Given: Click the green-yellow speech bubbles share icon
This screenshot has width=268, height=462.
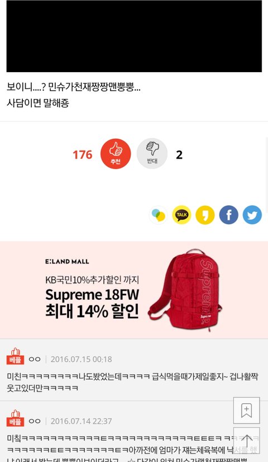Looking at the screenshot, I should click(158, 215).
